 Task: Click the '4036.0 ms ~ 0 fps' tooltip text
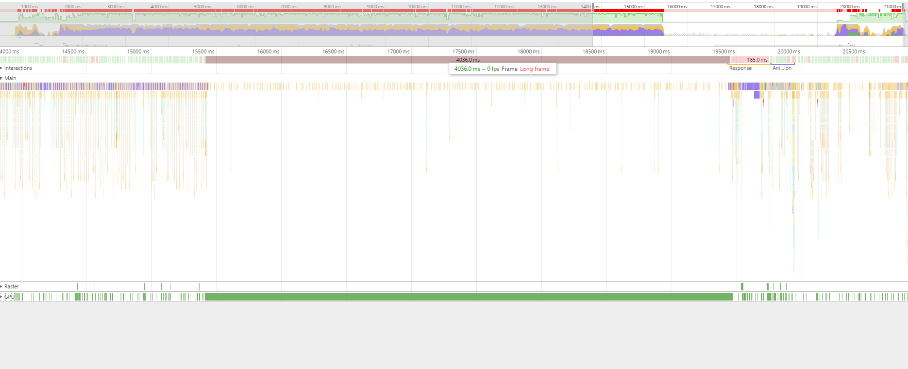click(x=477, y=69)
